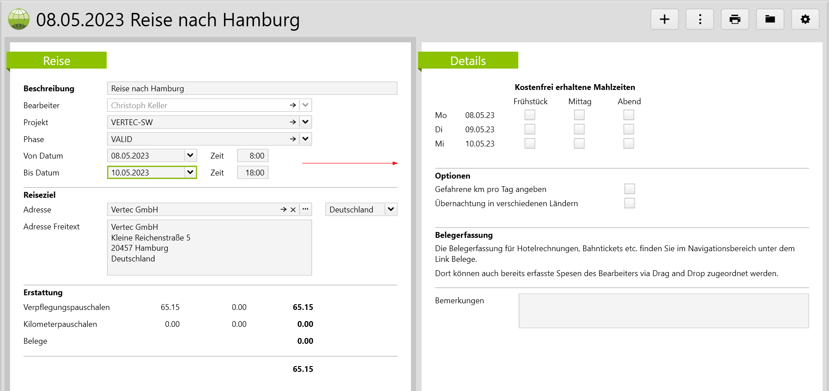The image size is (829, 391).
Task: Click into the Bemerkungen text field
Action: click(x=663, y=311)
